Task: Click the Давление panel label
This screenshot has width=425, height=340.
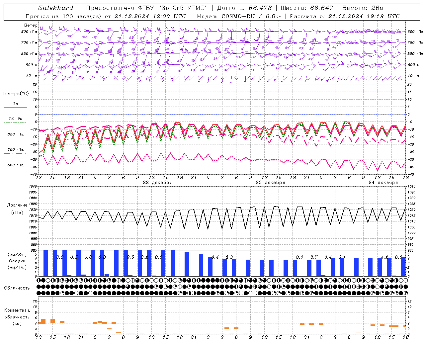Action: (17, 205)
